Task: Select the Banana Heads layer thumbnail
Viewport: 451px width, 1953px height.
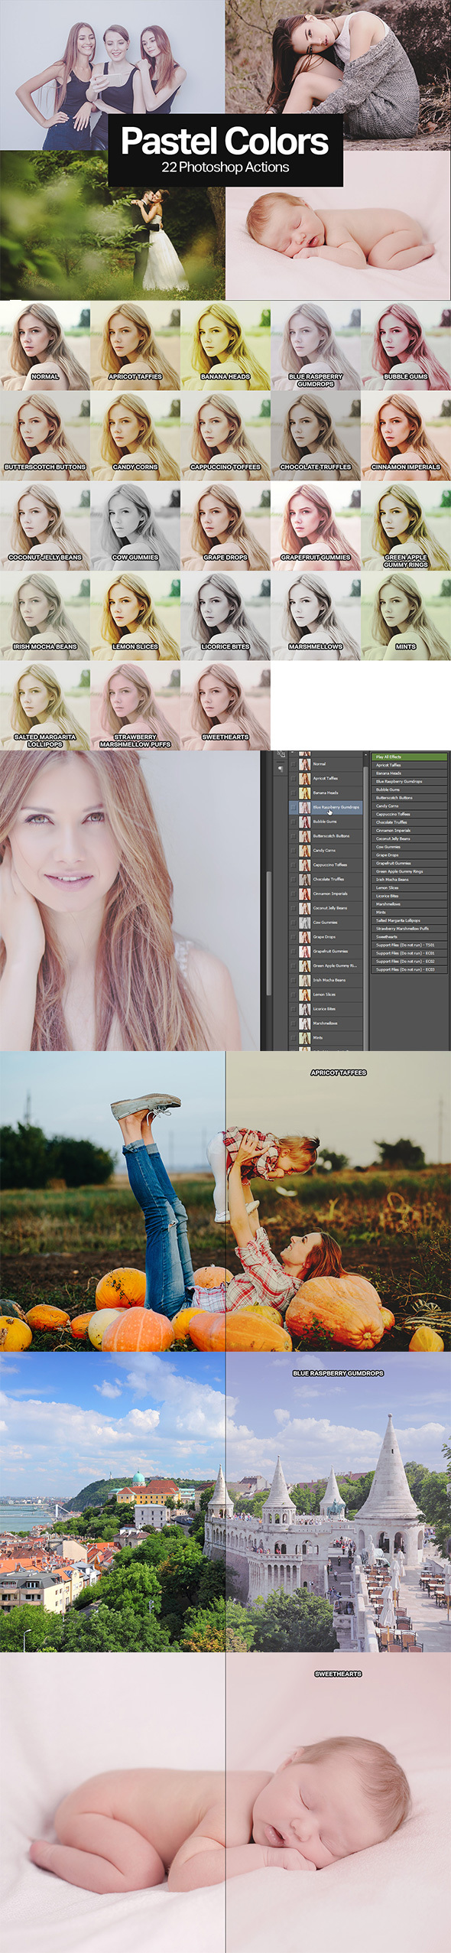Action: 304,793
